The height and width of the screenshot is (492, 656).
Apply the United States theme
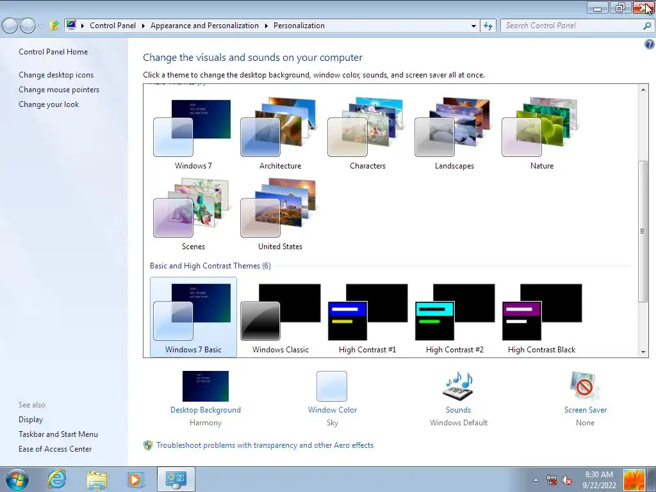tap(280, 214)
